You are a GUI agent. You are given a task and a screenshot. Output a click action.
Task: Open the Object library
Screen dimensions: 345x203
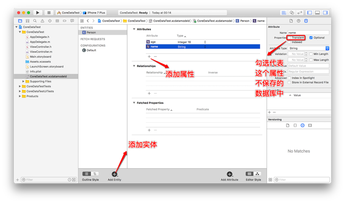[x=302, y=125]
